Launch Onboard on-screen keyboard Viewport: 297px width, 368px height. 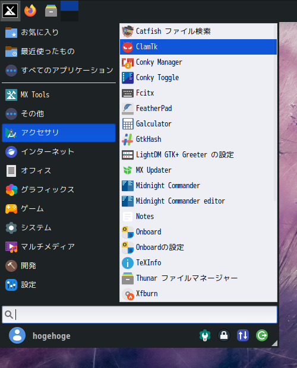pos(198,232)
